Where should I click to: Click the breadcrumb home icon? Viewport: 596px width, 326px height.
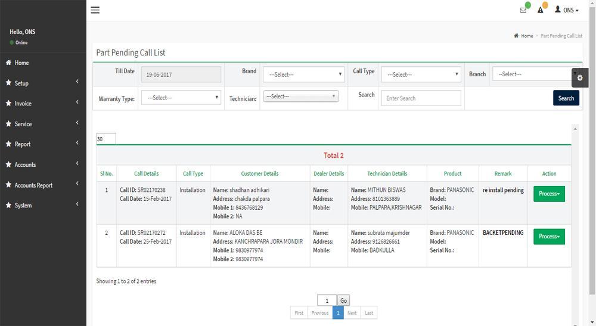coord(516,36)
